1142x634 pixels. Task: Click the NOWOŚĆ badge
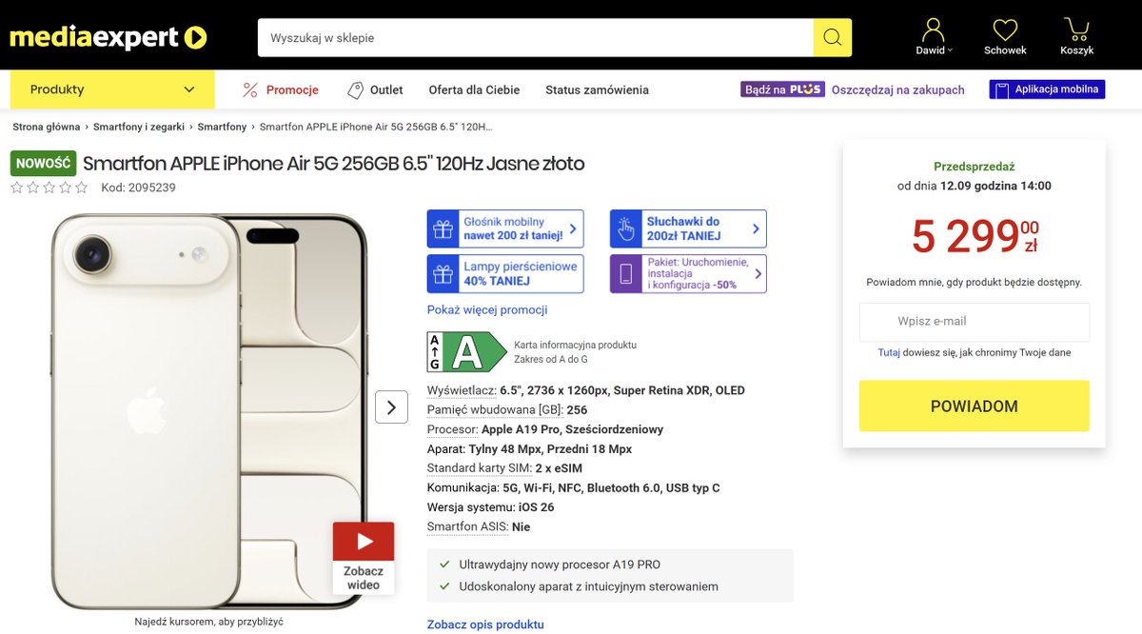pyautogui.click(x=43, y=163)
